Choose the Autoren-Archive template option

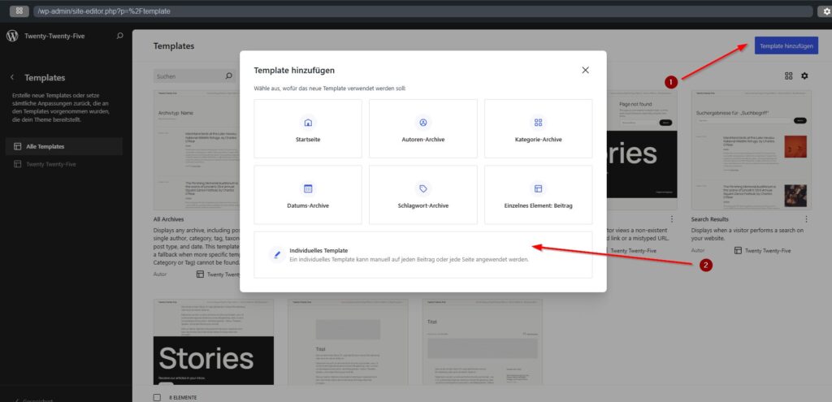click(422, 128)
